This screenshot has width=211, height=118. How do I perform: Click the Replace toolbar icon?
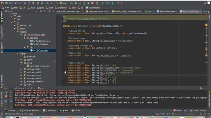[x=42, y=3]
